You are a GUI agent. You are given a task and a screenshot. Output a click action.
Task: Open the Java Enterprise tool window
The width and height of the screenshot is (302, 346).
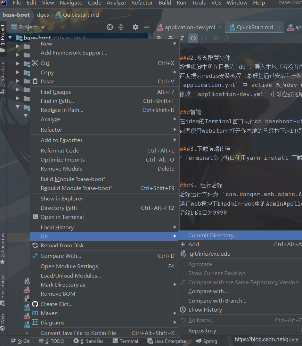(x=167, y=341)
